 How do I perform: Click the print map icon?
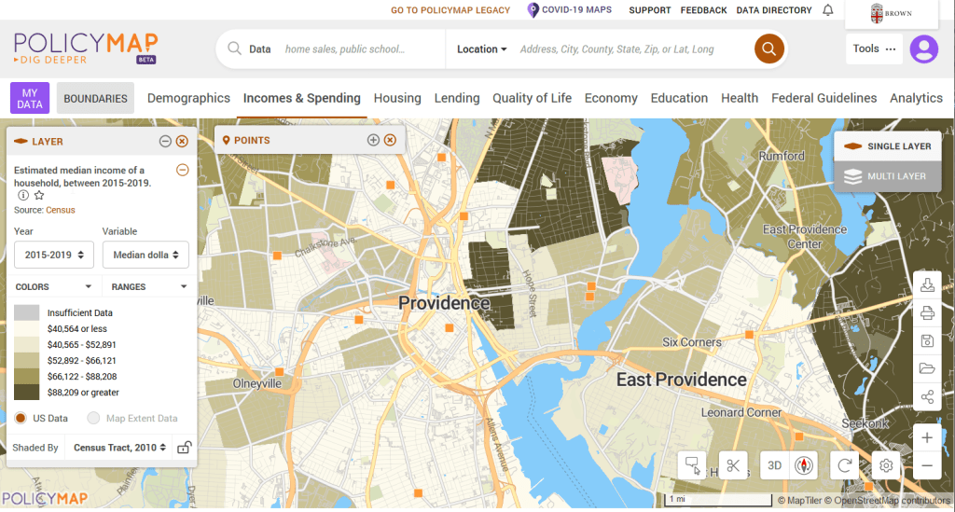pos(927,312)
